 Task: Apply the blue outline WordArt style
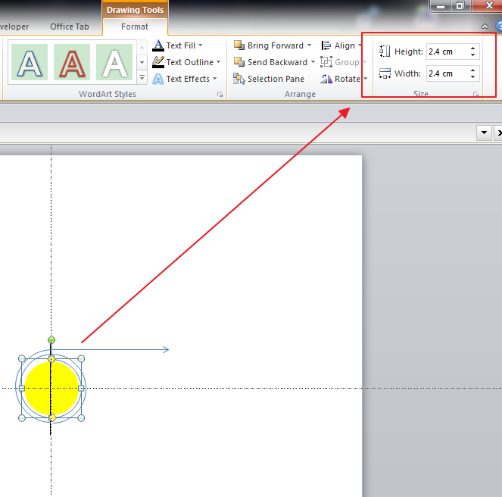(x=30, y=62)
